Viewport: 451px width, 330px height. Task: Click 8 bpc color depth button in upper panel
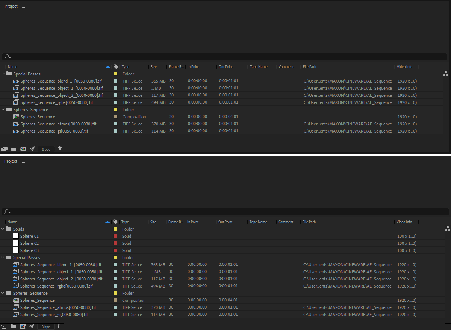46,149
